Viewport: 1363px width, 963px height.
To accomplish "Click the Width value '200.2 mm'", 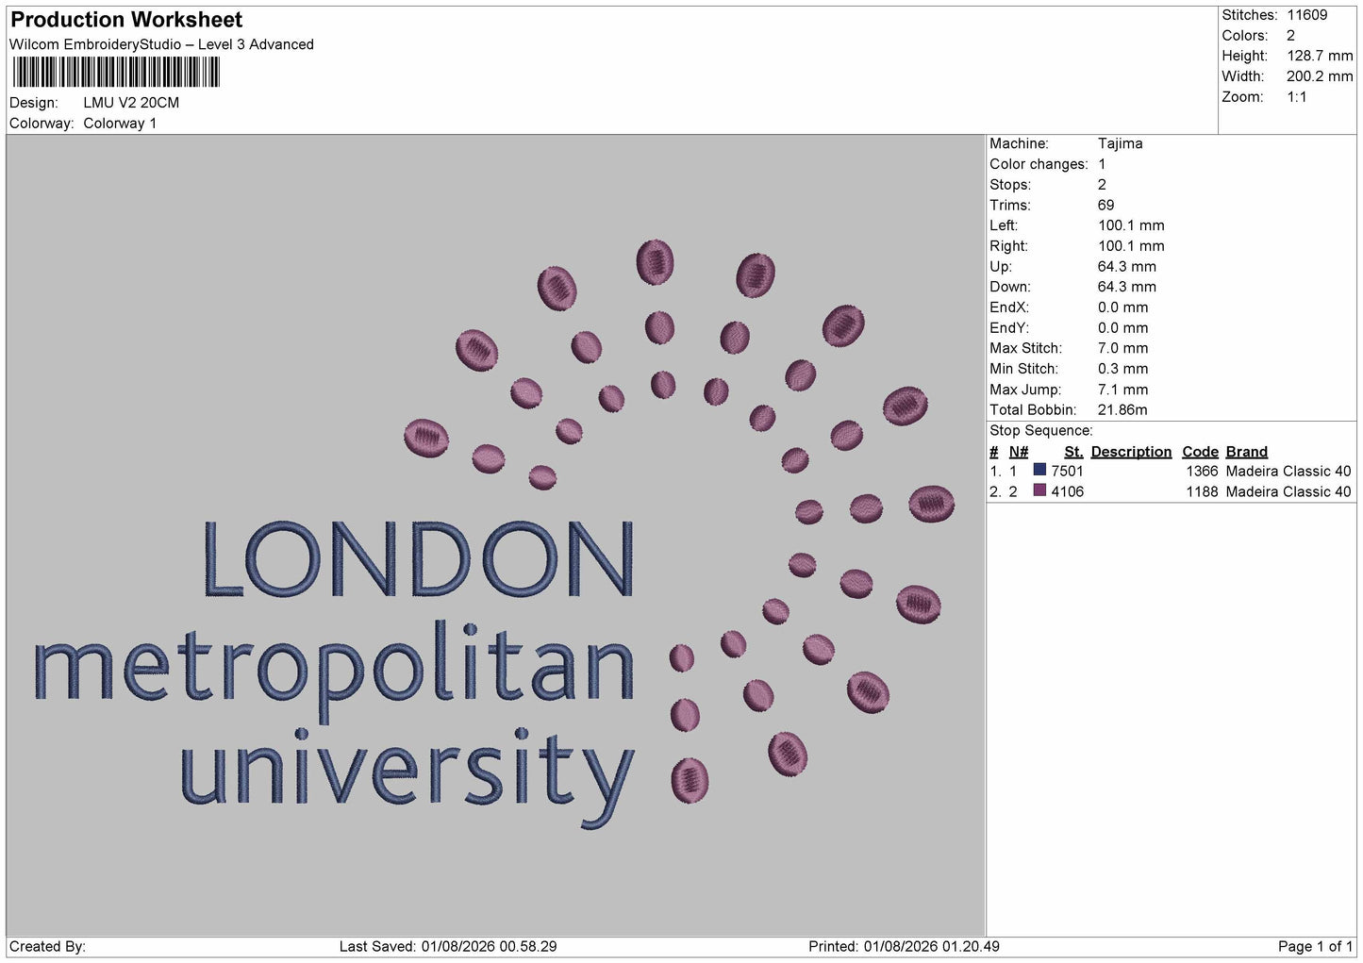I will (x=1320, y=76).
